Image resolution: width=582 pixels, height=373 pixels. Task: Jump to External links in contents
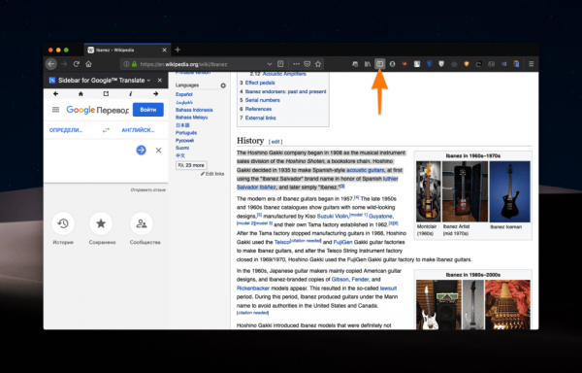[x=260, y=118]
